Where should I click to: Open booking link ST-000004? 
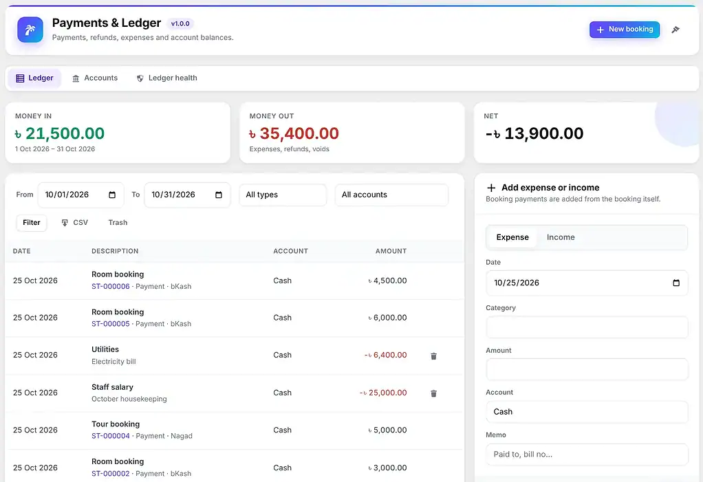pos(110,436)
